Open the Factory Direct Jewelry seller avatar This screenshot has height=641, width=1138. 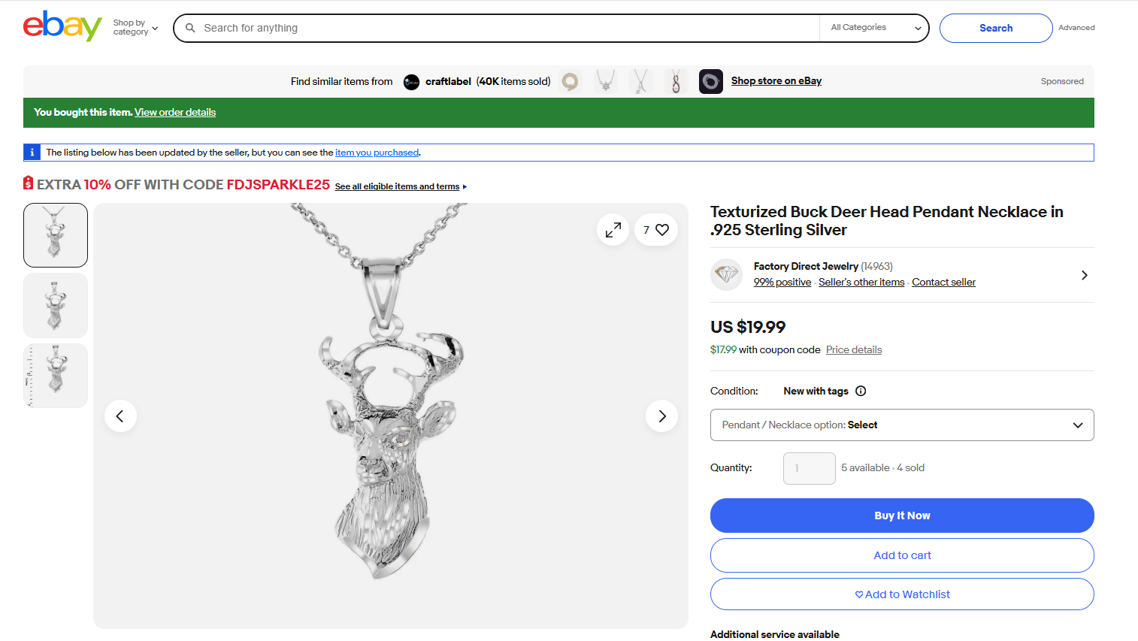727,274
